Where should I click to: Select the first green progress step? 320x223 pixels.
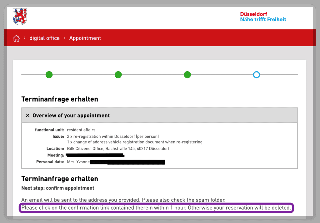[x=49, y=75]
